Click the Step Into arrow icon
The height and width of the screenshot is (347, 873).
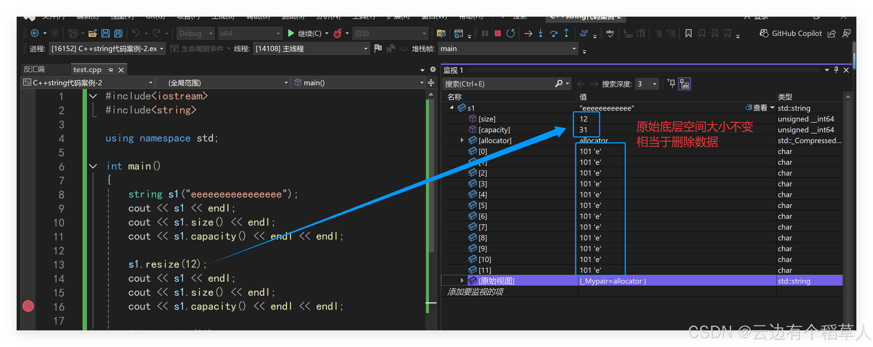pos(541,33)
